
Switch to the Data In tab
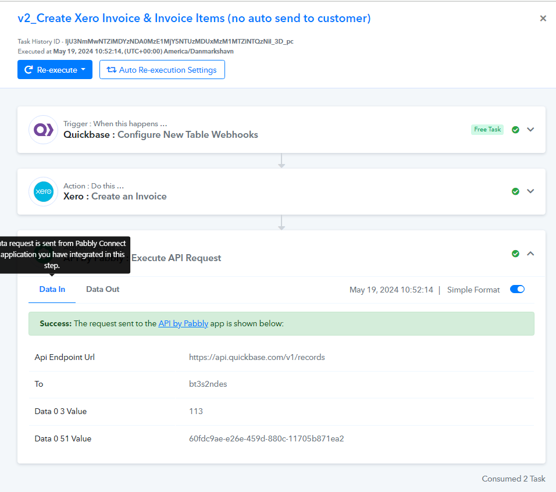[52, 289]
